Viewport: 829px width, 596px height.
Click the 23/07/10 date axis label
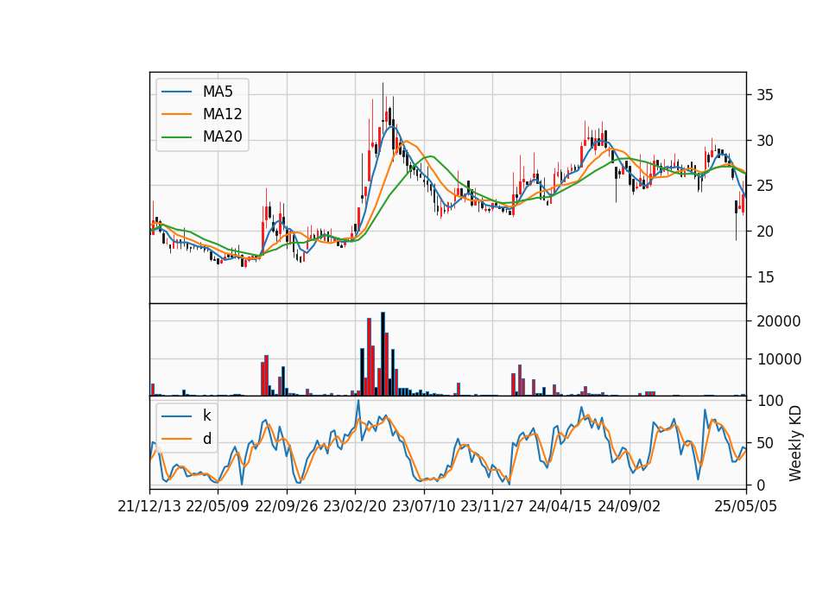[x=423, y=506]
